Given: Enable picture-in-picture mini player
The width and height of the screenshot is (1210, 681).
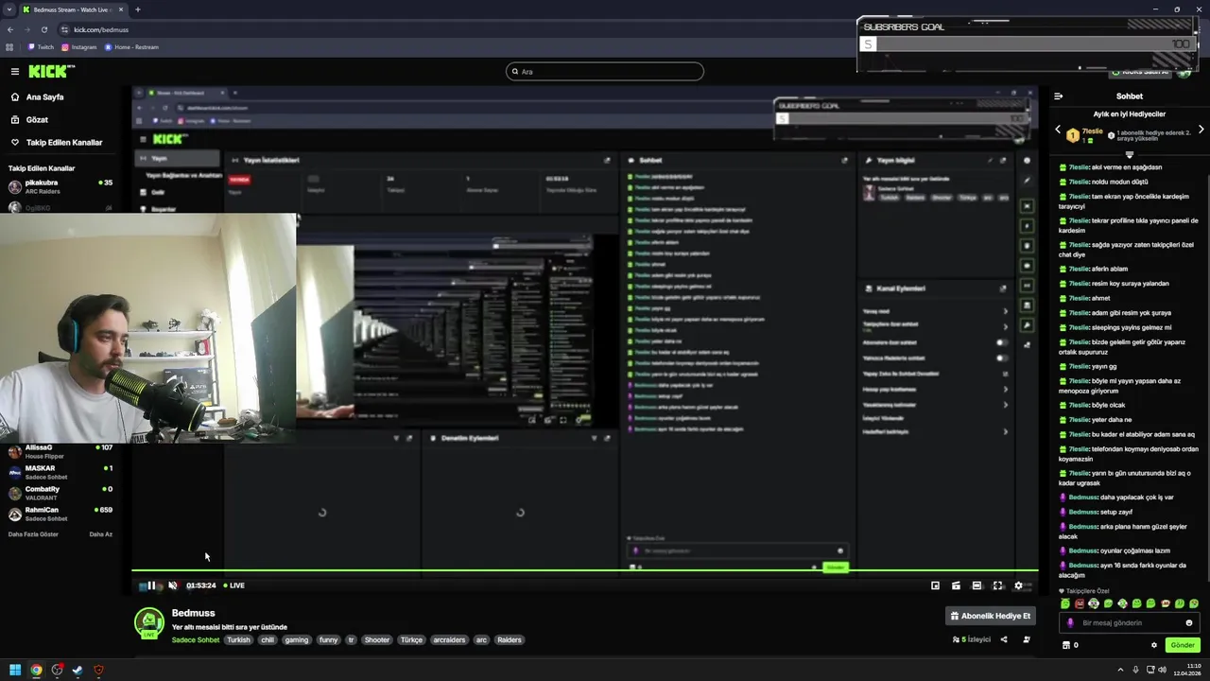Looking at the screenshot, I should pos(935,585).
